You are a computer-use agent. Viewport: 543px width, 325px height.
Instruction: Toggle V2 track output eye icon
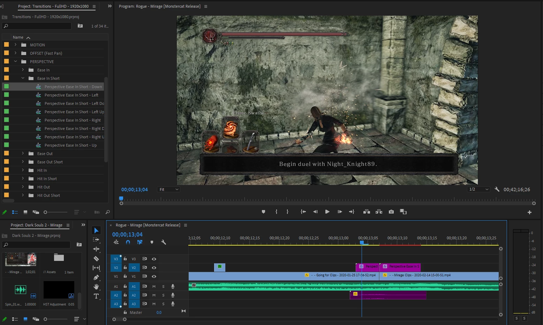154,268
